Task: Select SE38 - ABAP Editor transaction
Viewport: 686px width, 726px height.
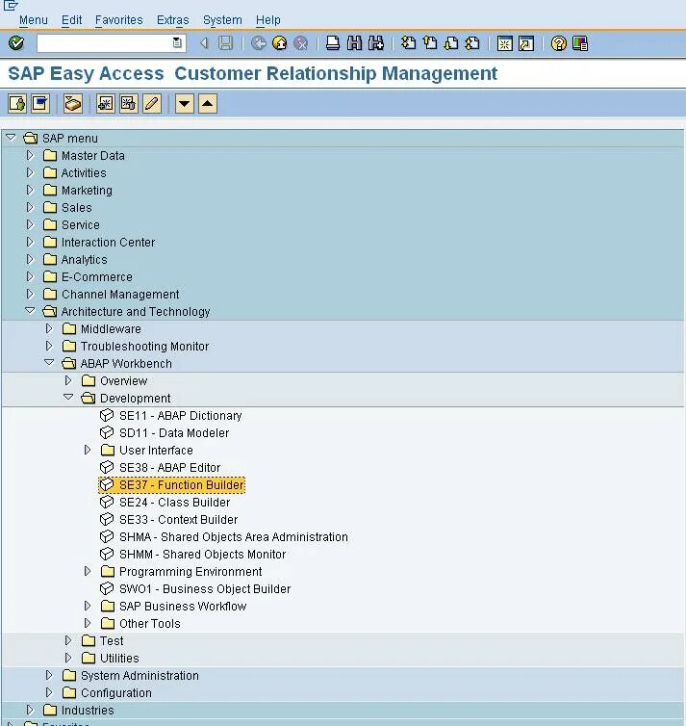Action: tap(169, 468)
